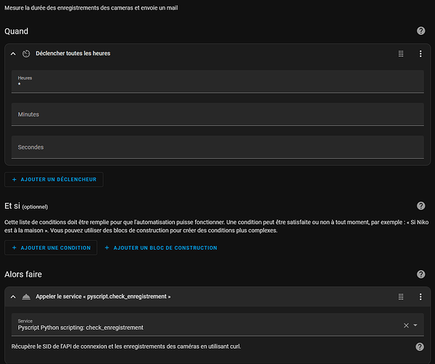Open the Service dropdown arrow
435x364 pixels.
point(415,325)
